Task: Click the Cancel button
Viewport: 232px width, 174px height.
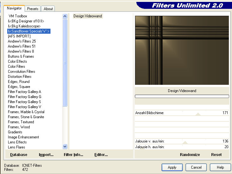Action: pos(196,167)
